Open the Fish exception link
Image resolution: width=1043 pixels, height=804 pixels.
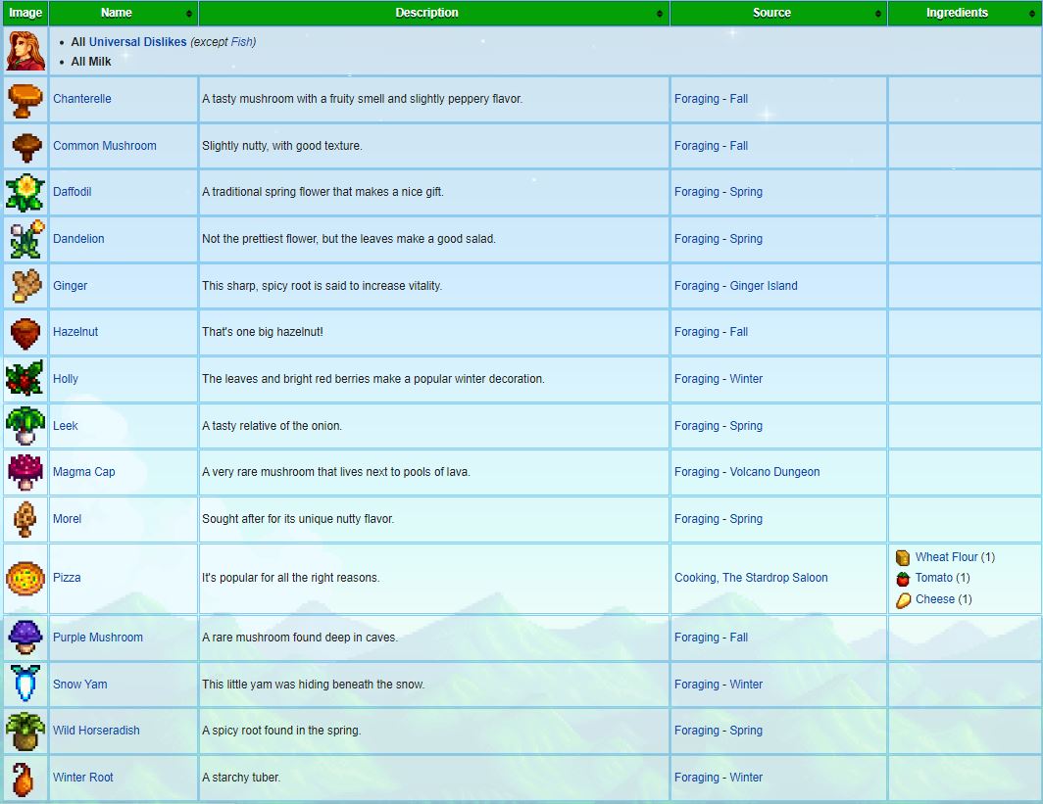pos(242,42)
